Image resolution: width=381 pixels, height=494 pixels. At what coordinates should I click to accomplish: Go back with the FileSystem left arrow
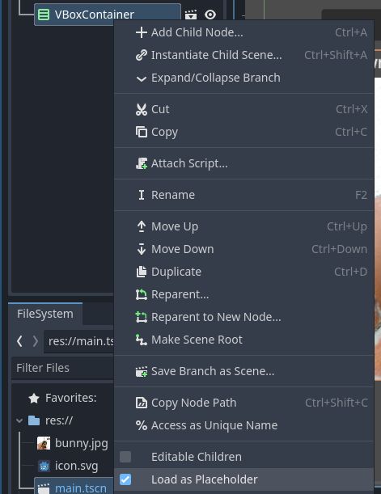(x=19, y=341)
